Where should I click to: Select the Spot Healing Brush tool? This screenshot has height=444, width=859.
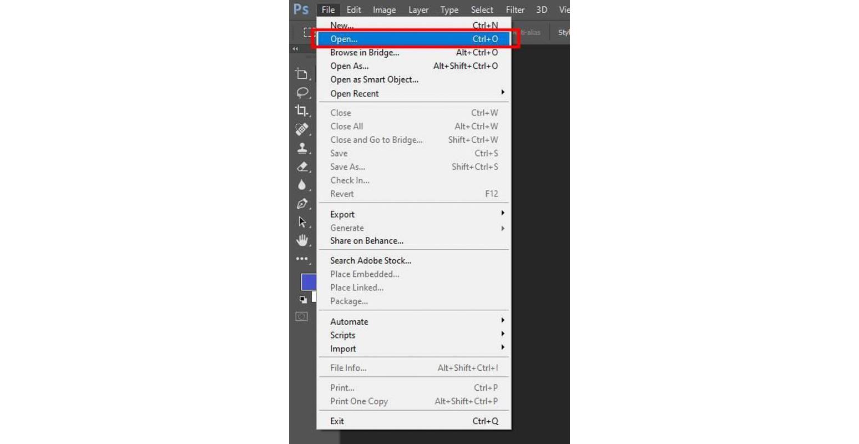point(303,129)
